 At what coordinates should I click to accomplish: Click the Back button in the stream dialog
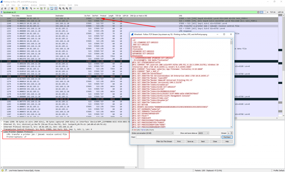(x=203, y=141)
